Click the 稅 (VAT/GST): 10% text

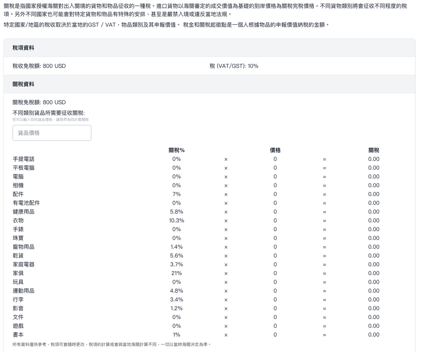234,66
